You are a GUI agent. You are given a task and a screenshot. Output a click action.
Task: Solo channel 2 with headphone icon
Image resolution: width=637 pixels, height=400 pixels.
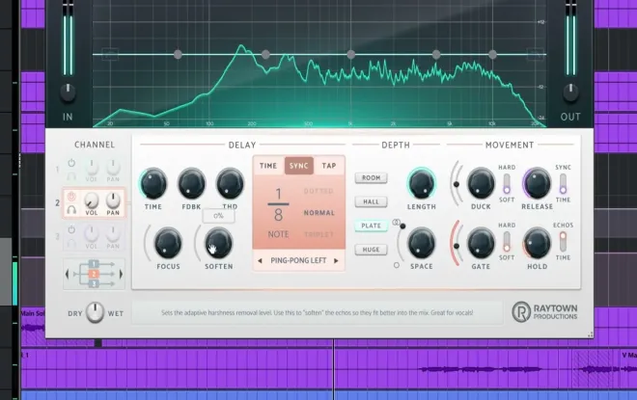(x=72, y=208)
